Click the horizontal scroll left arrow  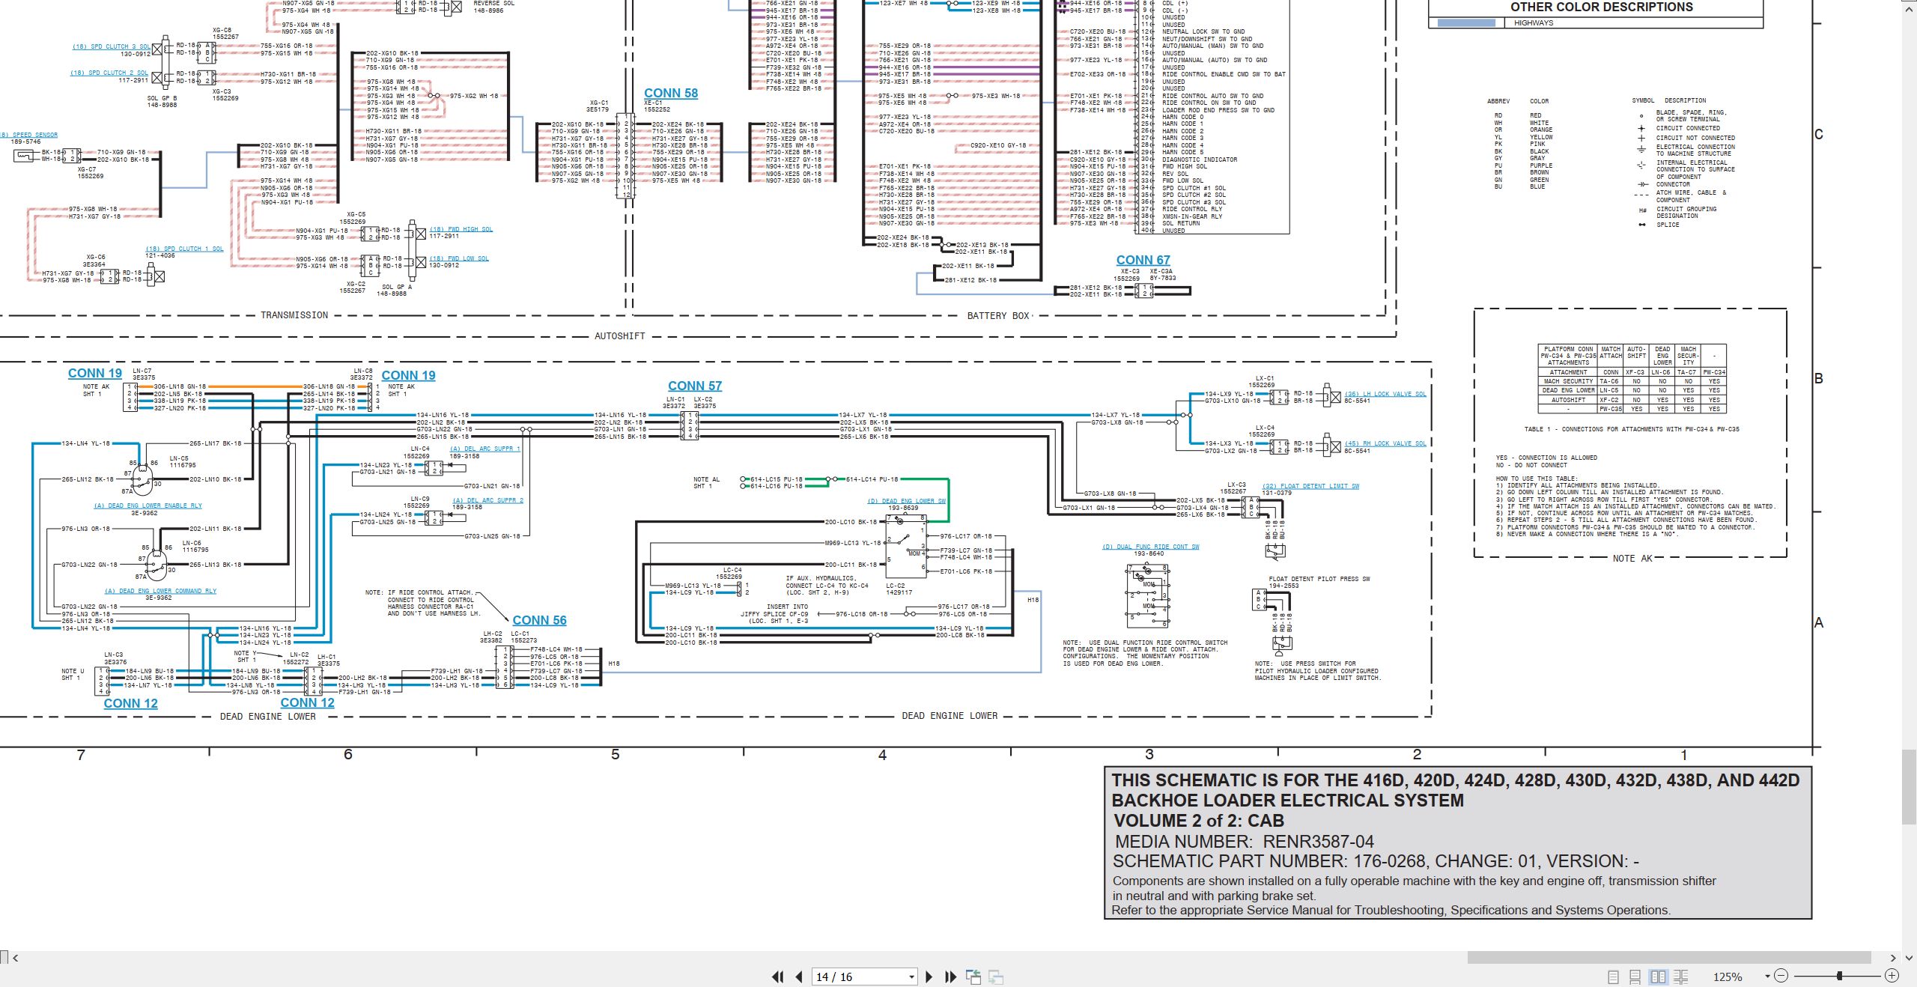click(15, 958)
